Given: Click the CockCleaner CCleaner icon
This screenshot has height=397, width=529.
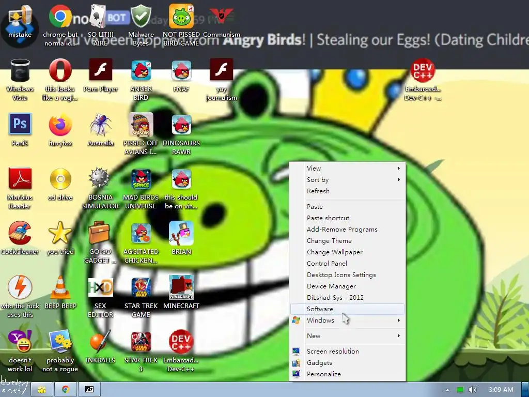Looking at the screenshot, I should point(20,233).
